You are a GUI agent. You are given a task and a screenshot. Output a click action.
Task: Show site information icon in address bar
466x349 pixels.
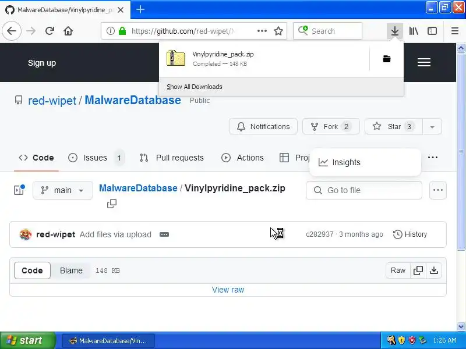pyautogui.click(x=111, y=31)
